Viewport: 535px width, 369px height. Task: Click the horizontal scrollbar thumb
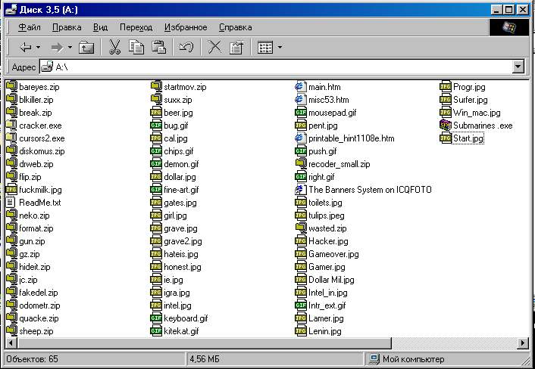[x=204, y=343]
